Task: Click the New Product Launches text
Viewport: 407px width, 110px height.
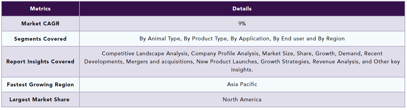Action: (227, 62)
